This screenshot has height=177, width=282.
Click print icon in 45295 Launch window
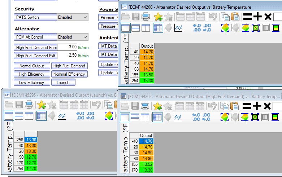point(29,105)
